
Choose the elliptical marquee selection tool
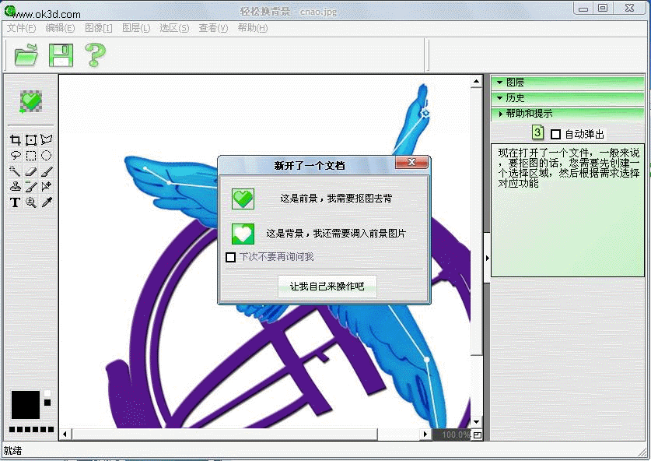point(47,156)
